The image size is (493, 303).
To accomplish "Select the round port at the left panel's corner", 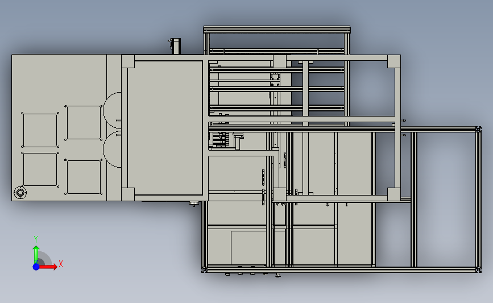I will click(20, 192).
